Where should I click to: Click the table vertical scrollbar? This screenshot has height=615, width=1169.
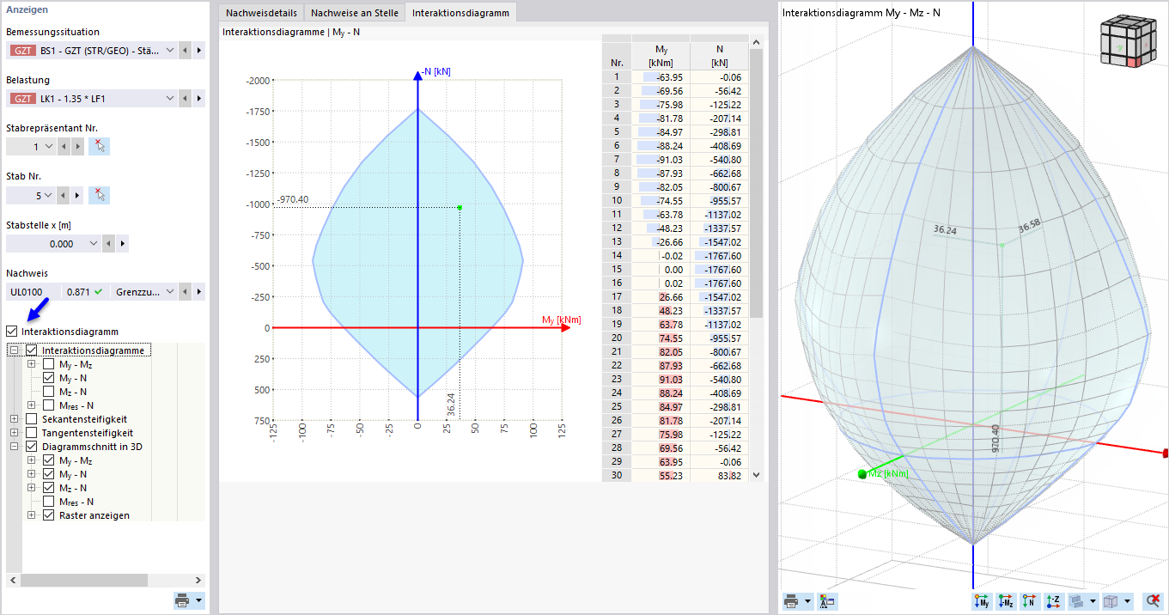(757, 258)
